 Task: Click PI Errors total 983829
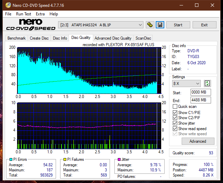tap(46, 175)
